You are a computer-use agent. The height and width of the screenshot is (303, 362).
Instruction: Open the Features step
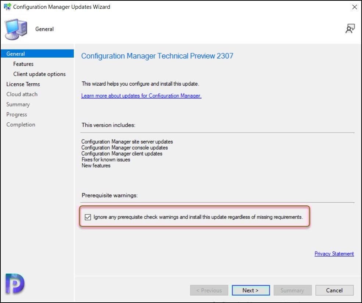23,64
